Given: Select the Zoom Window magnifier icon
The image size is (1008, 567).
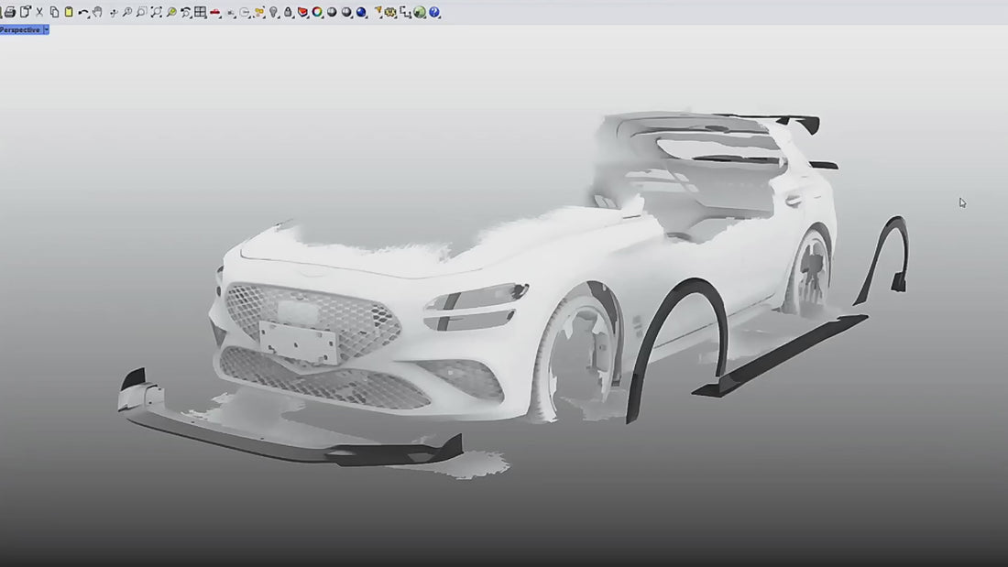Looking at the screenshot, I should click(x=141, y=12).
